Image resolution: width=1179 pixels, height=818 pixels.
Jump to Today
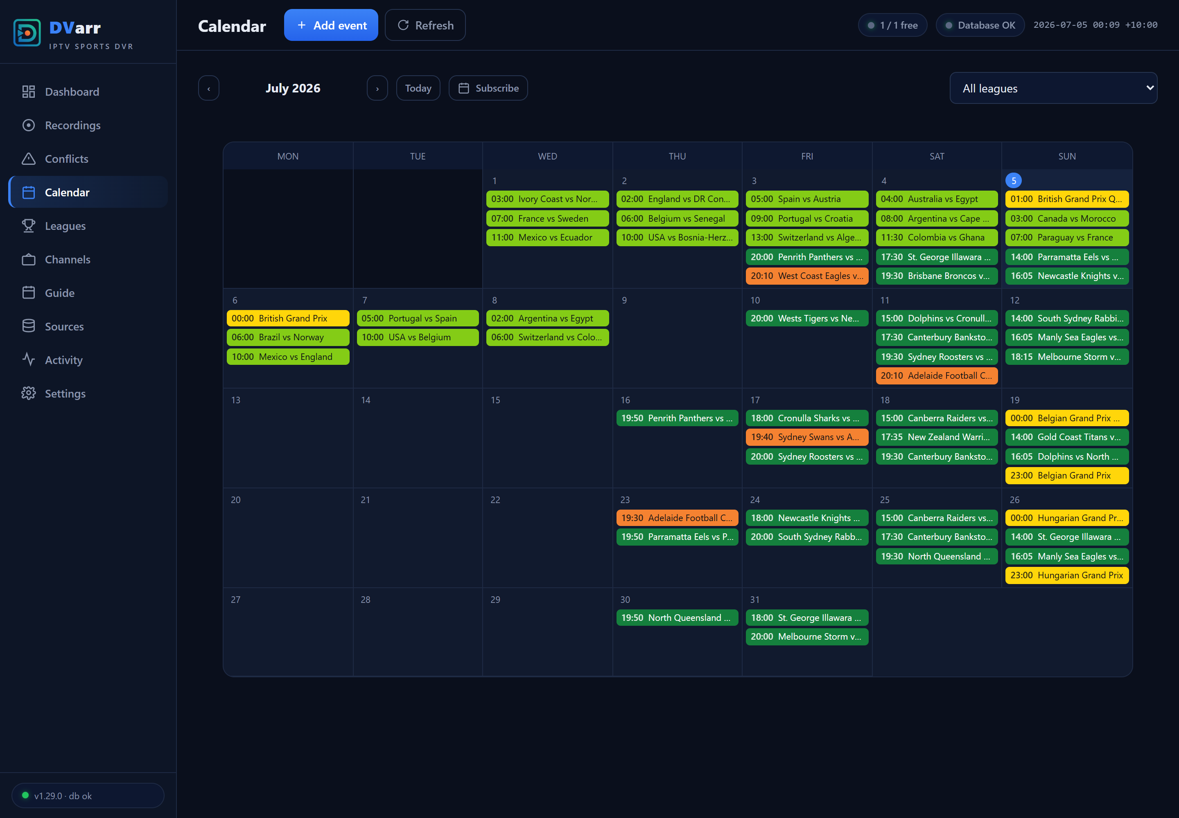pos(418,88)
